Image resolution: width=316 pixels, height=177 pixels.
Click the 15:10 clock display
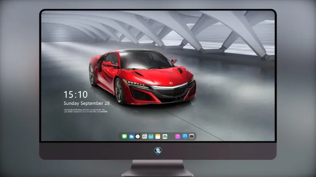(x=75, y=94)
